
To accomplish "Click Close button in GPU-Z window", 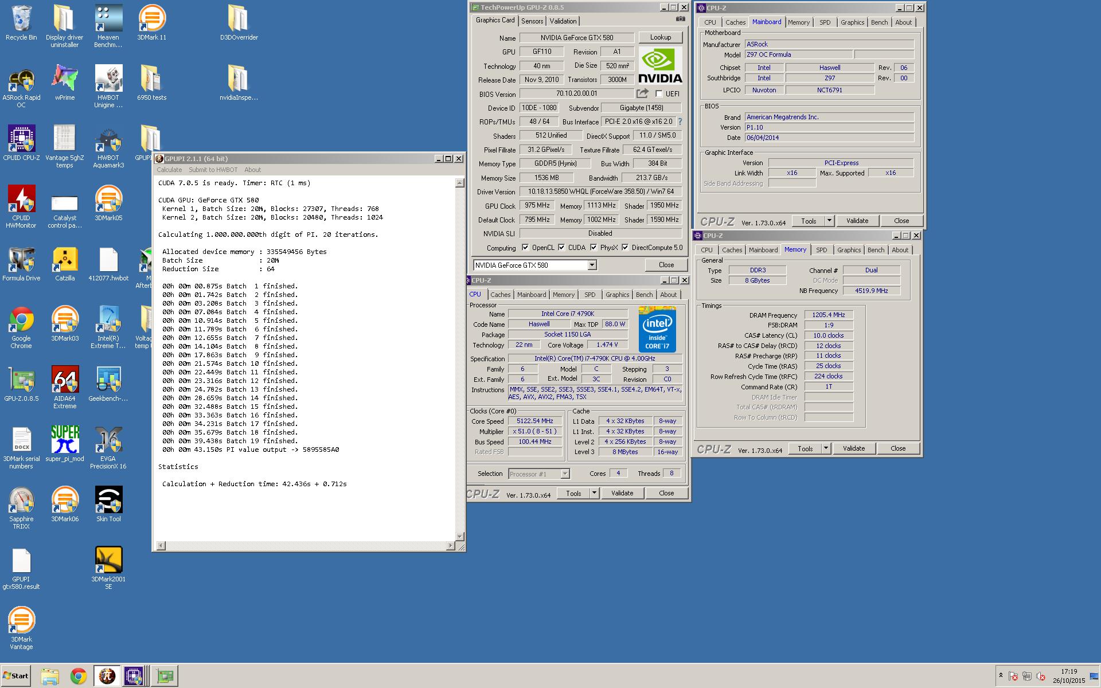I will 666,265.
